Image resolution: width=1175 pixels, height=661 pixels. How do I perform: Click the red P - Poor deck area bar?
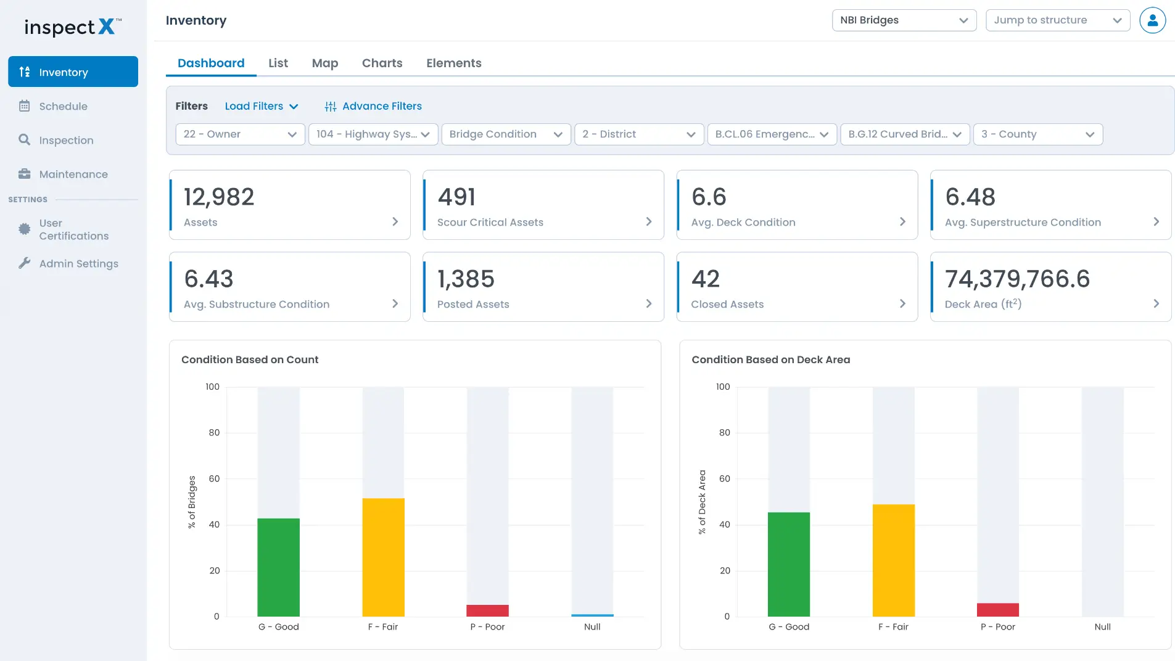[998, 610]
